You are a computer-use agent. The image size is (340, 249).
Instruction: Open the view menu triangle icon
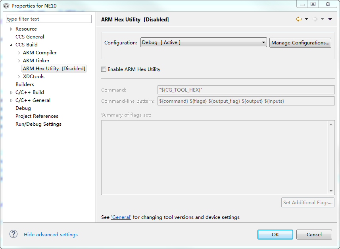point(330,19)
